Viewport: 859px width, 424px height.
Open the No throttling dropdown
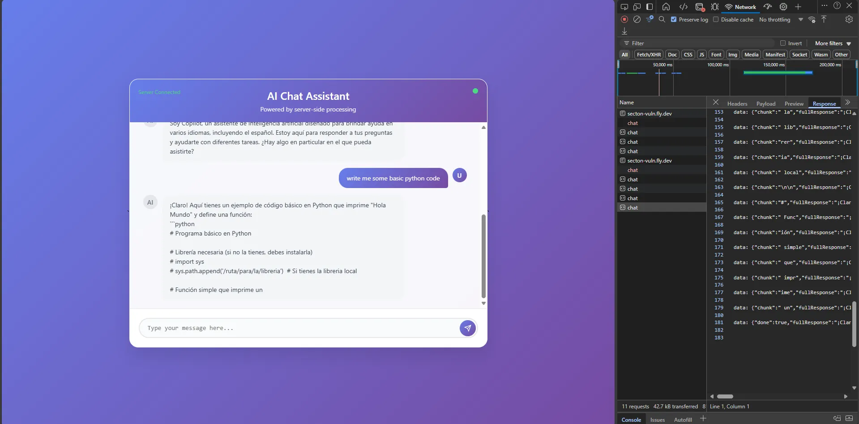pyautogui.click(x=781, y=19)
